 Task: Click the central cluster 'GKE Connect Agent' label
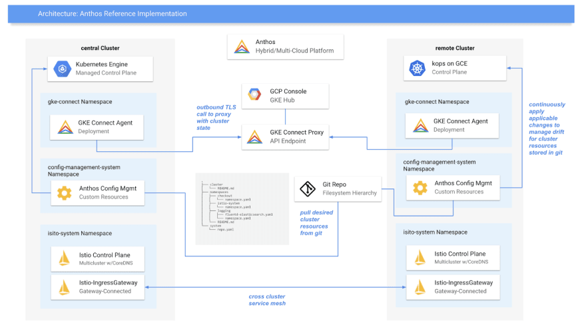pyautogui.click(x=105, y=123)
